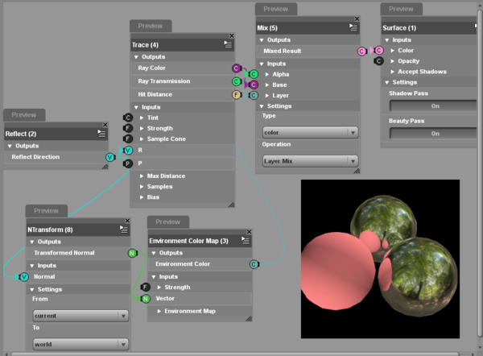Click the Environment Color Map Vector connector

(x=146, y=299)
